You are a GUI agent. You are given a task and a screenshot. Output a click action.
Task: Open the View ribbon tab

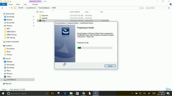point(25,4)
